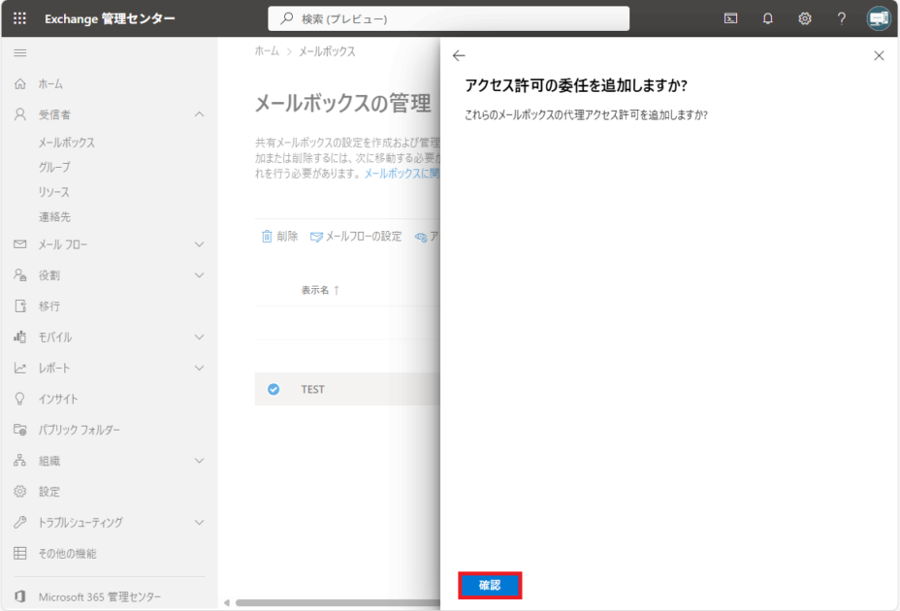Click the Exchange 管理センター title
Image resolution: width=900 pixels, height=611 pixels.
pos(110,18)
